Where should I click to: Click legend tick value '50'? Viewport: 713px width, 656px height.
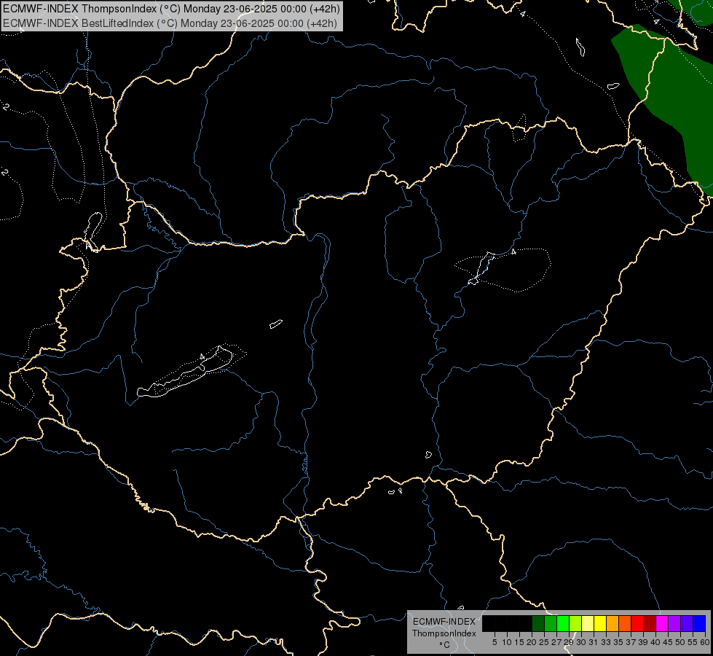point(680,642)
